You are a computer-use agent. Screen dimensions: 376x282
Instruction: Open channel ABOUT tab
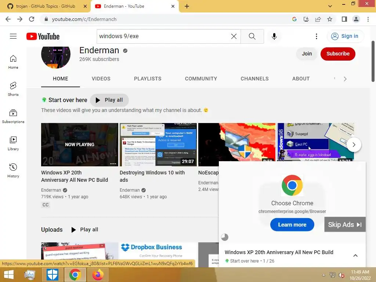pos(301,79)
